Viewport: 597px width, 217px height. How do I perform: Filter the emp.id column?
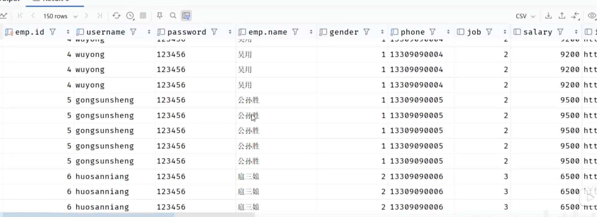click(53, 32)
